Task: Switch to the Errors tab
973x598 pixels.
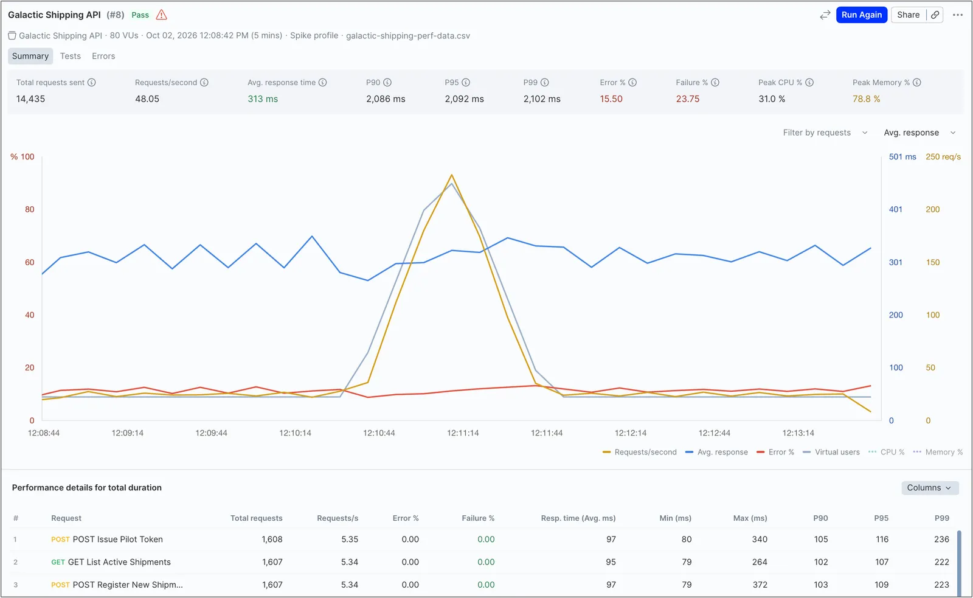Action: (x=103, y=56)
